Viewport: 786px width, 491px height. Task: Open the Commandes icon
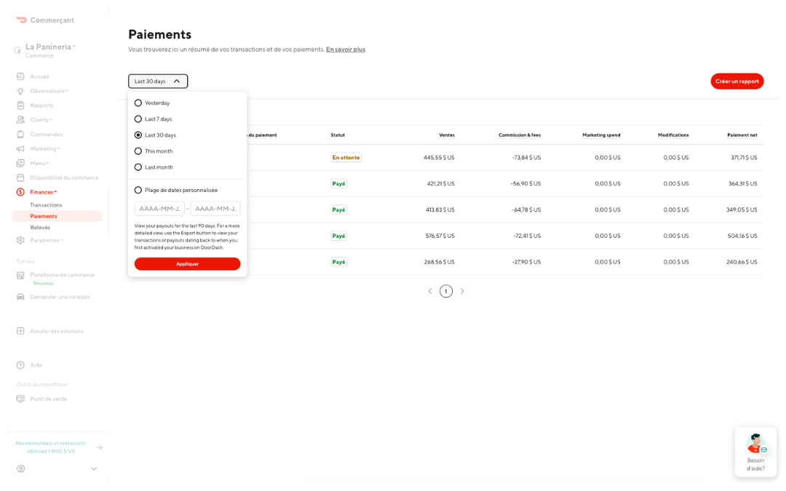point(20,134)
